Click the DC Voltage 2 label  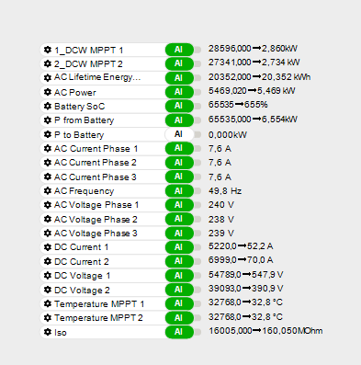[82, 290]
